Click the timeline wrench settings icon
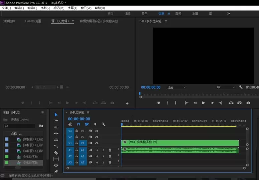259x180 pixels. click(103, 124)
